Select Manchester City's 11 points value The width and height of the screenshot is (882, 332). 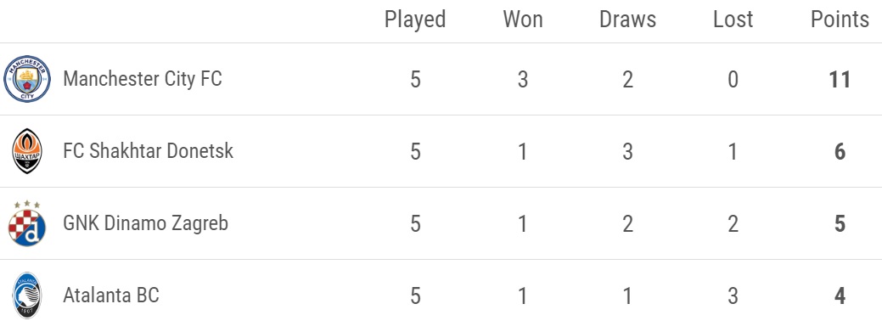click(x=840, y=79)
